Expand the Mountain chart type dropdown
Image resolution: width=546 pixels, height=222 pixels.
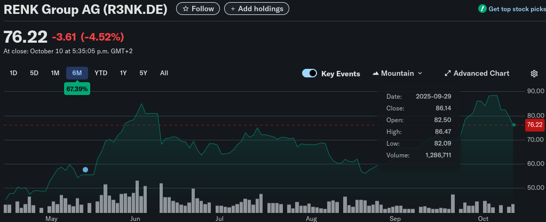coord(420,74)
